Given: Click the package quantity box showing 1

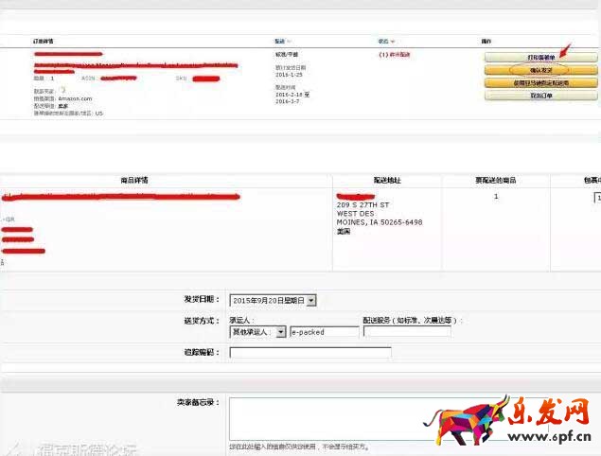Looking at the screenshot, I should (596, 197).
